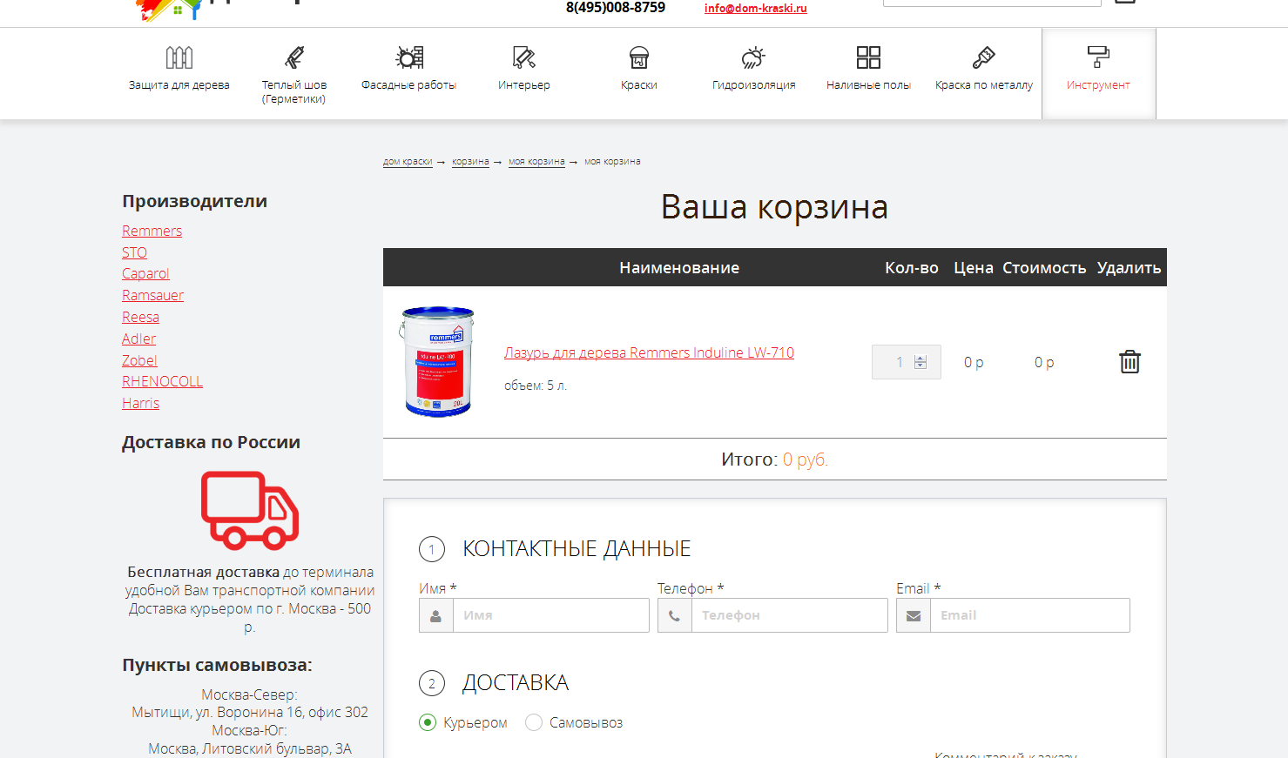Open the sealants (Теплый шов) category icon

(294, 57)
